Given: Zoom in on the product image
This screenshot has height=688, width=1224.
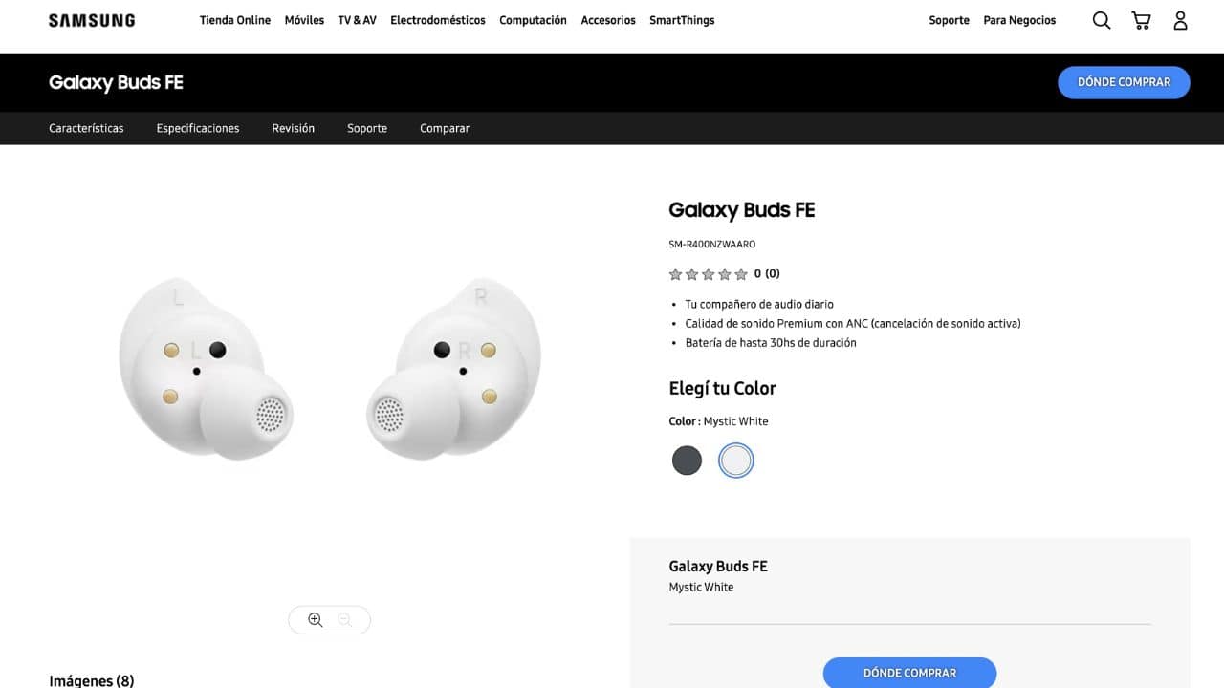Looking at the screenshot, I should (x=316, y=620).
